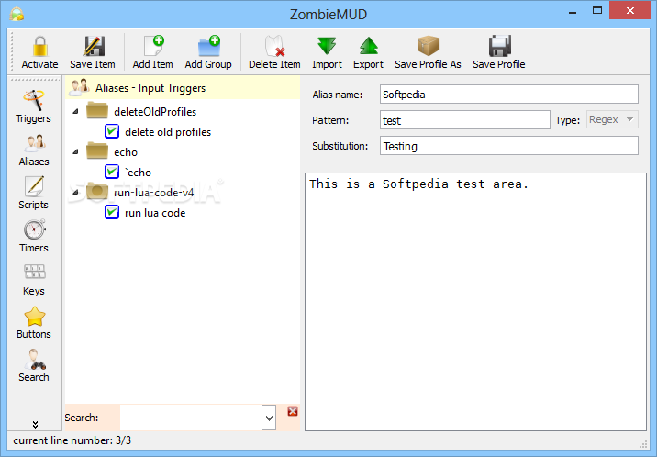
Task: Click the Search input field
Action: point(191,418)
